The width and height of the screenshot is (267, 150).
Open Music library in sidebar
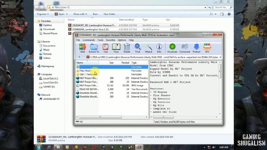[x=45, y=50]
